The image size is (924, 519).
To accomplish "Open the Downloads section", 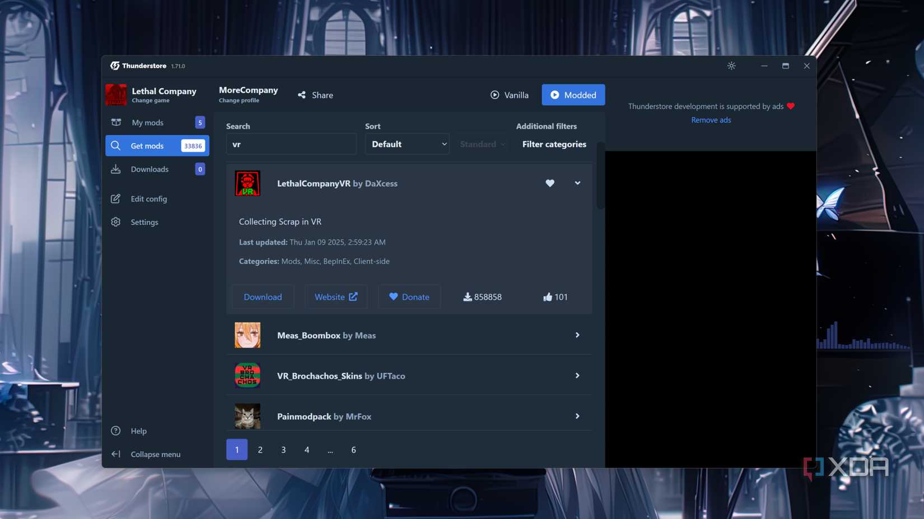I will [x=150, y=169].
